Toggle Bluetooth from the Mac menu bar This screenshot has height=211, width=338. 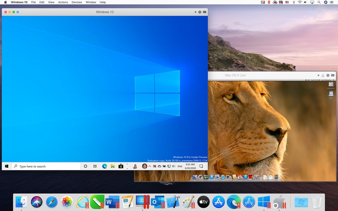pyautogui.click(x=293, y=2)
